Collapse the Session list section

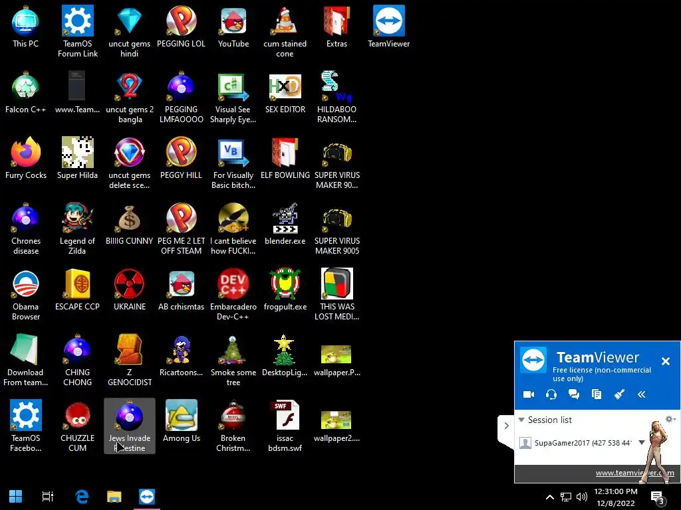click(x=521, y=420)
